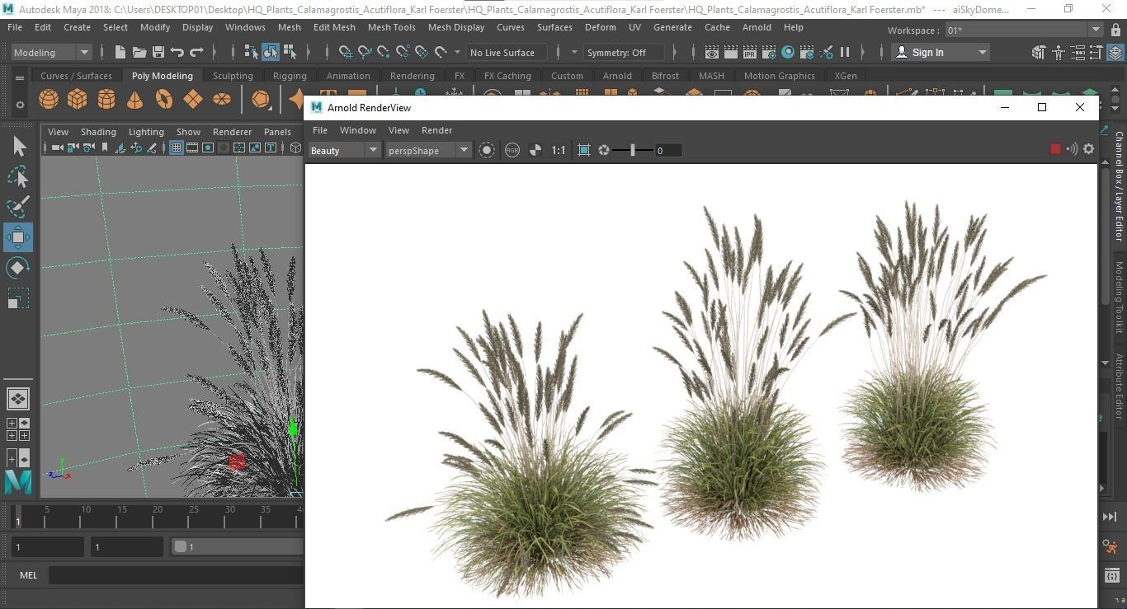Image resolution: width=1127 pixels, height=609 pixels.
Task: Switch to the Rigging shelf tab
Action: (290, 76)
